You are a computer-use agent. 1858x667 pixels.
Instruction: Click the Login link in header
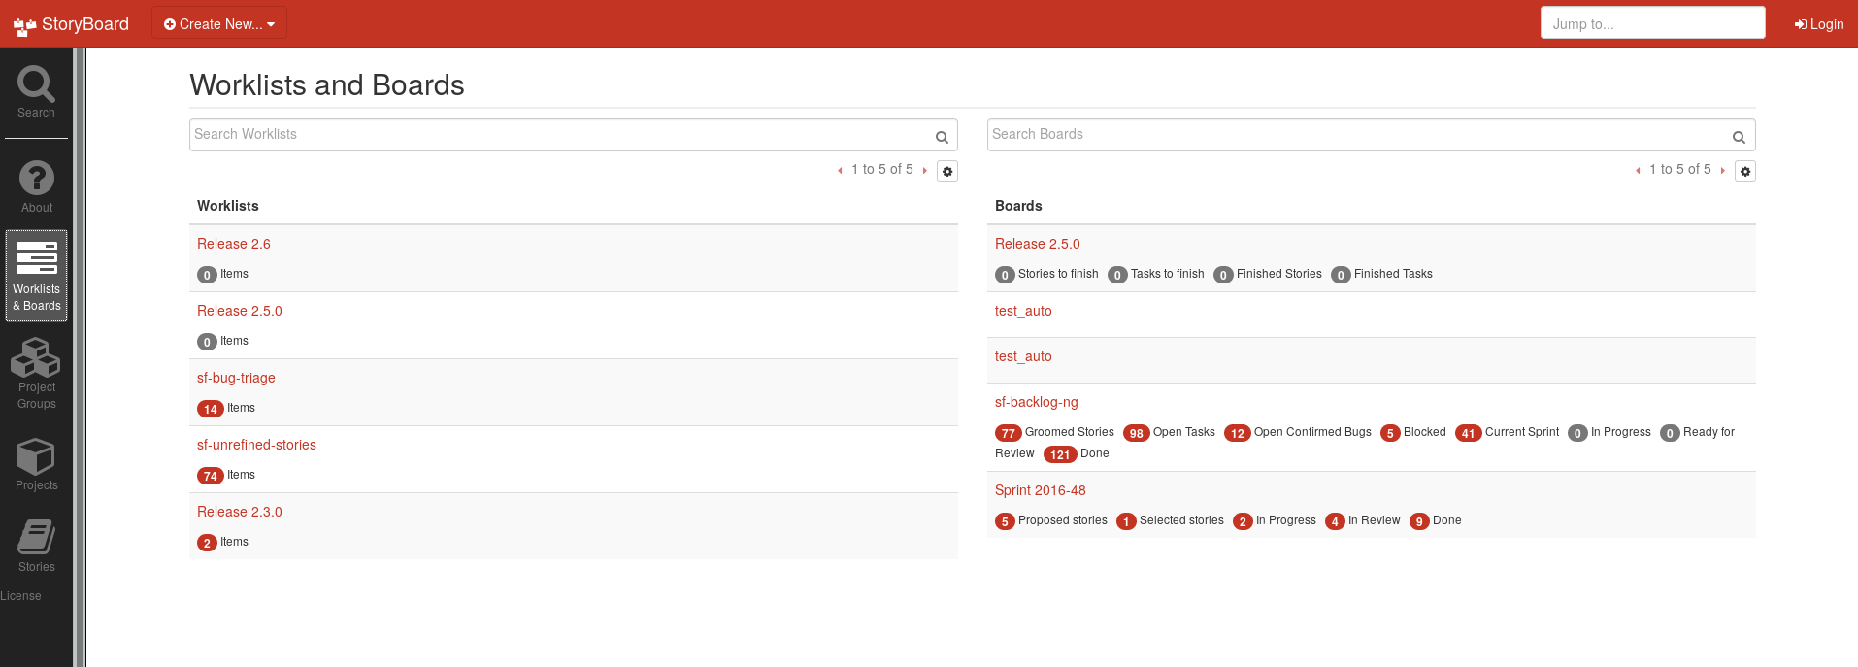coord(1819,24)
